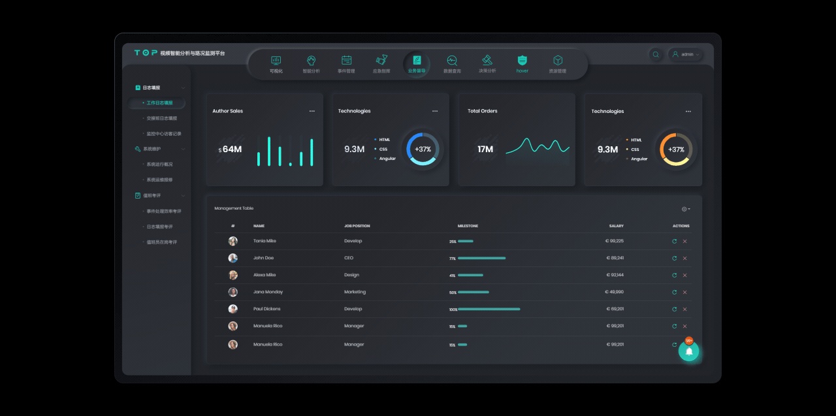Viewport: 836px width, 416px height.
Task: Select 系统运维报修 in the sidebar
Action: pos(159,180)
